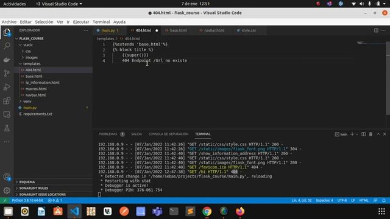Launch Google Chrome from the dock
The height and width of the screenshot is (219, 390).
point(207,211)
